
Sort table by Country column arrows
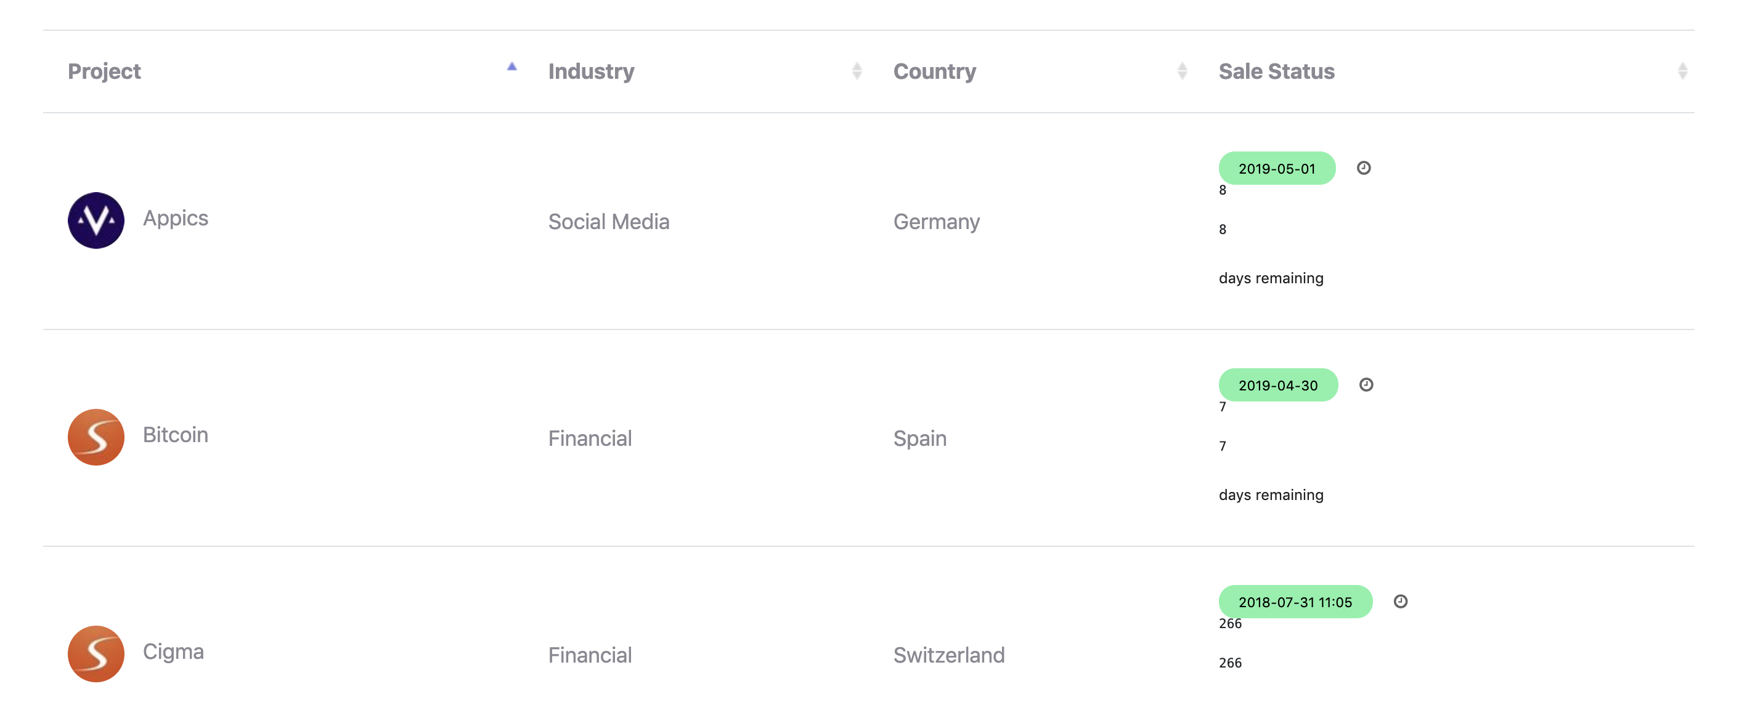point(1181,71)
